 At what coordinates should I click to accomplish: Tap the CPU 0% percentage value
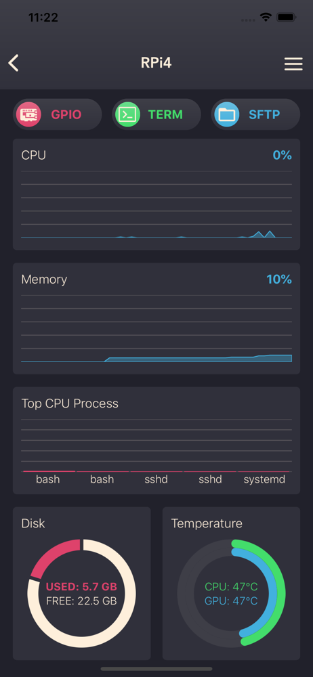[x=282, y=155]
